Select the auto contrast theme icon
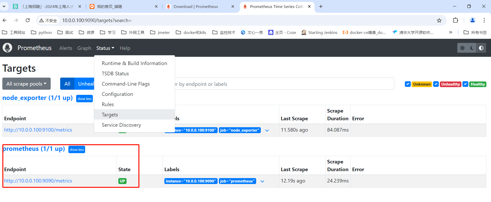The width and height of the screenshot is (491, 202). pyautogui.click(x=481, y=48)
